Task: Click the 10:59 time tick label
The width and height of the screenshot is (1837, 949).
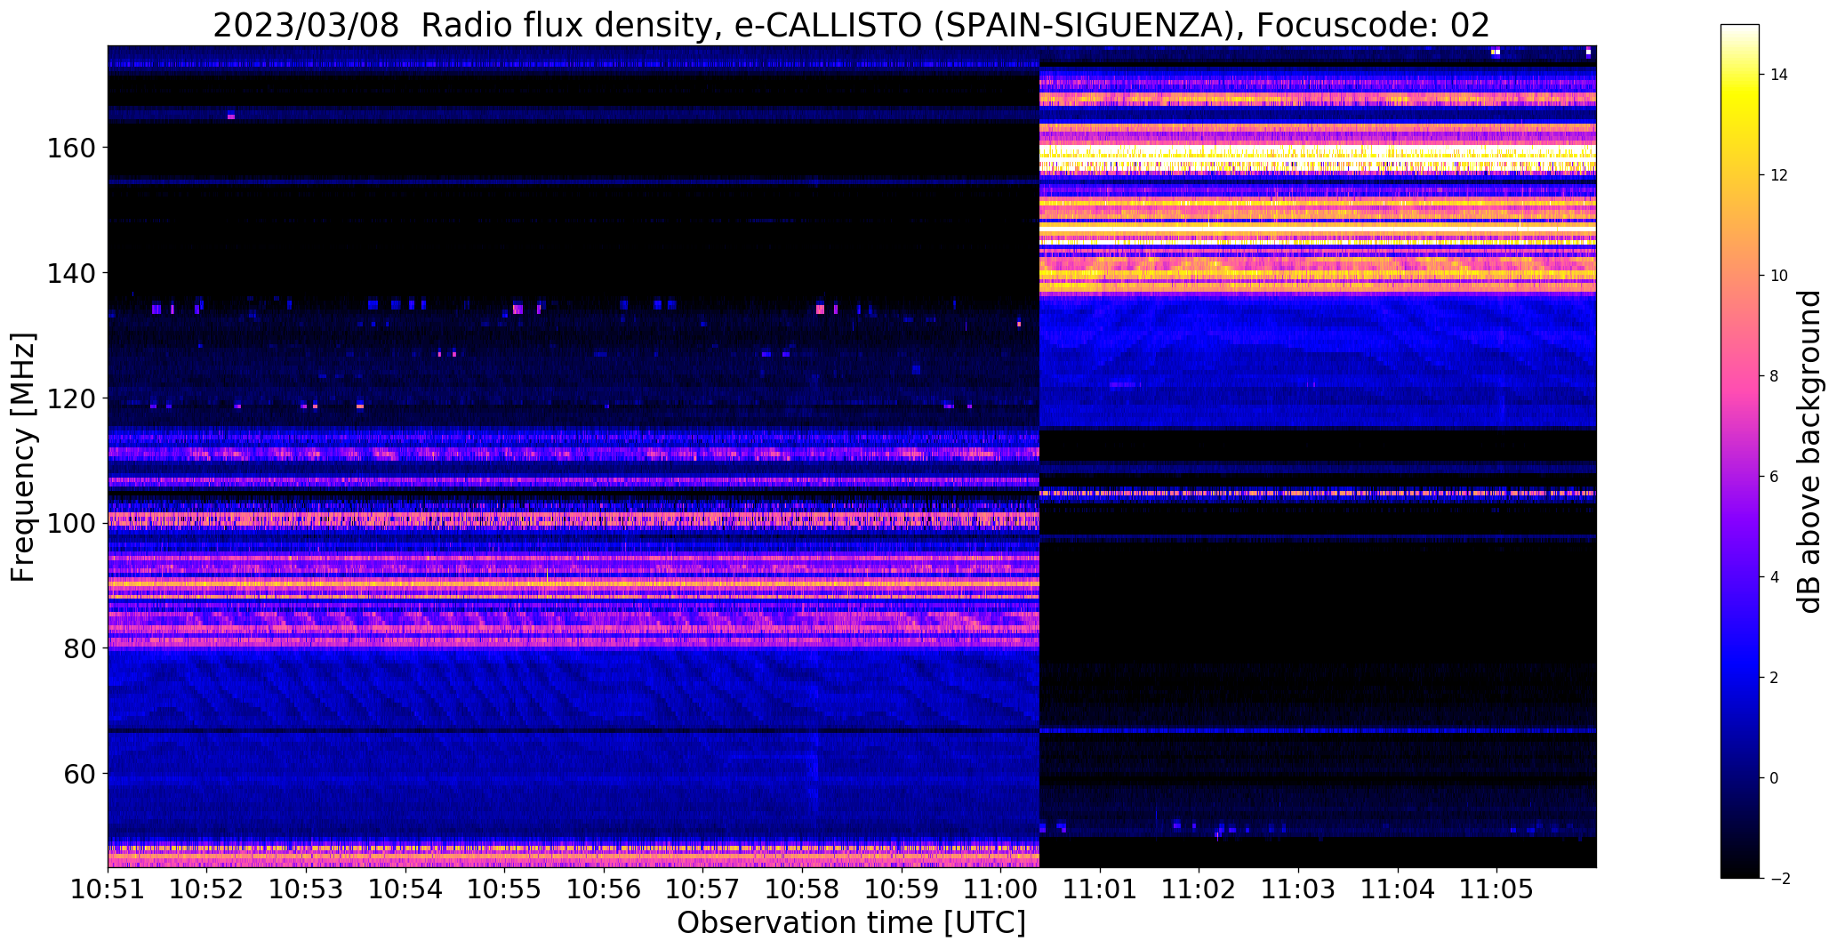Action: [902, 890]
